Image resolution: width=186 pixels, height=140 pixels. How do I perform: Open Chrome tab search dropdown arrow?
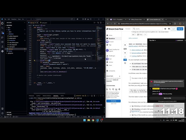click(108, 20)
